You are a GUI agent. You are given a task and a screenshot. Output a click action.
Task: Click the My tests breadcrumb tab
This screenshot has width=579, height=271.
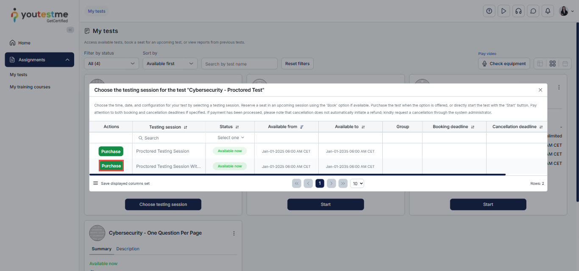(97, 11)
